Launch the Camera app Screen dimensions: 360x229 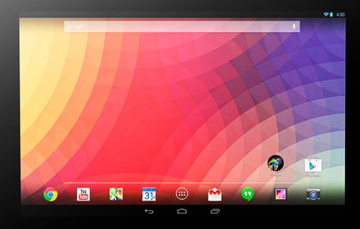313,194
